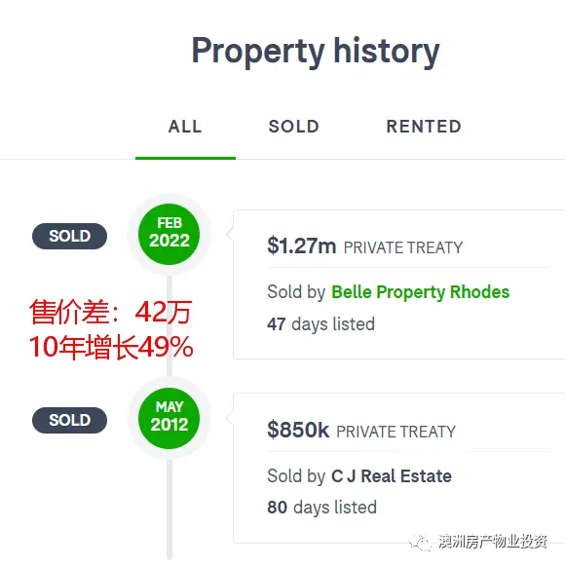Click the SOLD badge beside MAY 2012
565x567 pixels.
point(69,420)
